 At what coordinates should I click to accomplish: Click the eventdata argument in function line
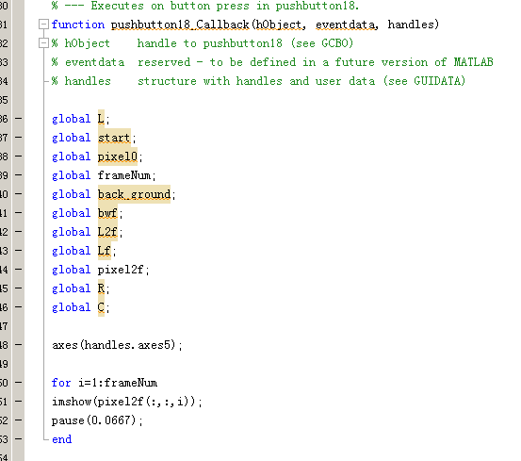click(x=345, y=25)
